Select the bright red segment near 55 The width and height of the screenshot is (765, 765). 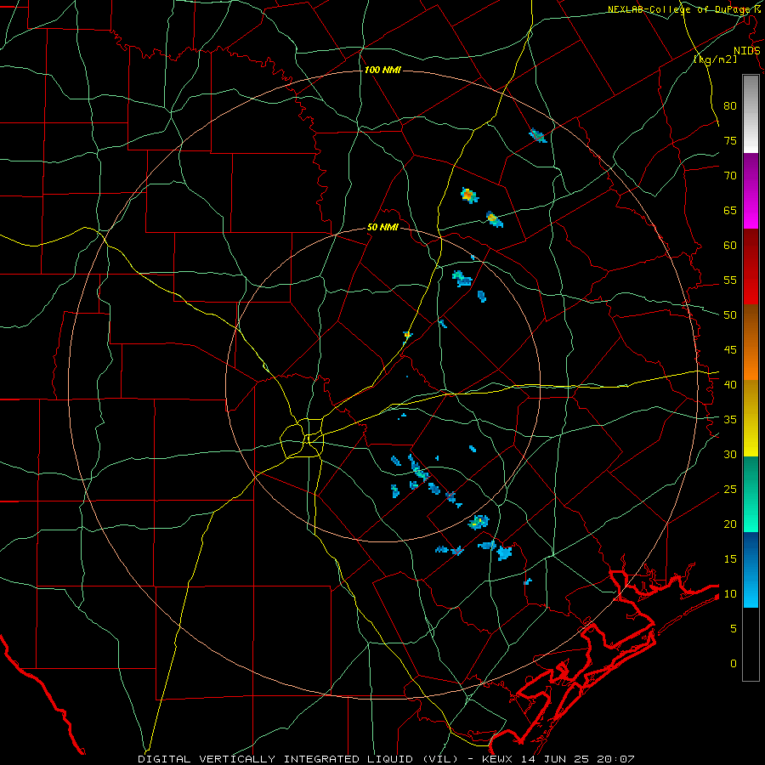[x=751, y=286]
